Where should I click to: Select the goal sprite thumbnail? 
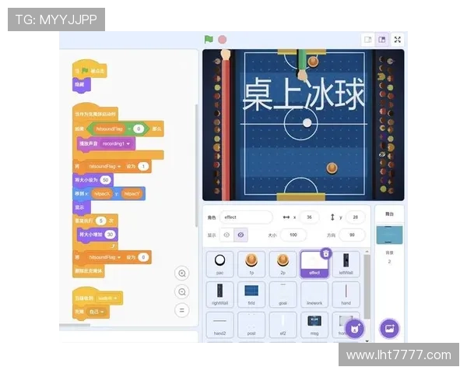(283, 295)
